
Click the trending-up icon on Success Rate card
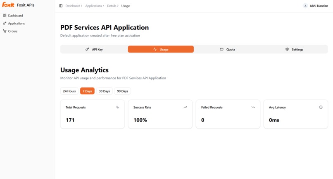185,107
